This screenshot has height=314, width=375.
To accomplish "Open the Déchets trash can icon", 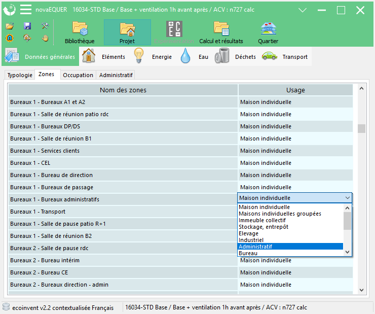I will 222,56.
